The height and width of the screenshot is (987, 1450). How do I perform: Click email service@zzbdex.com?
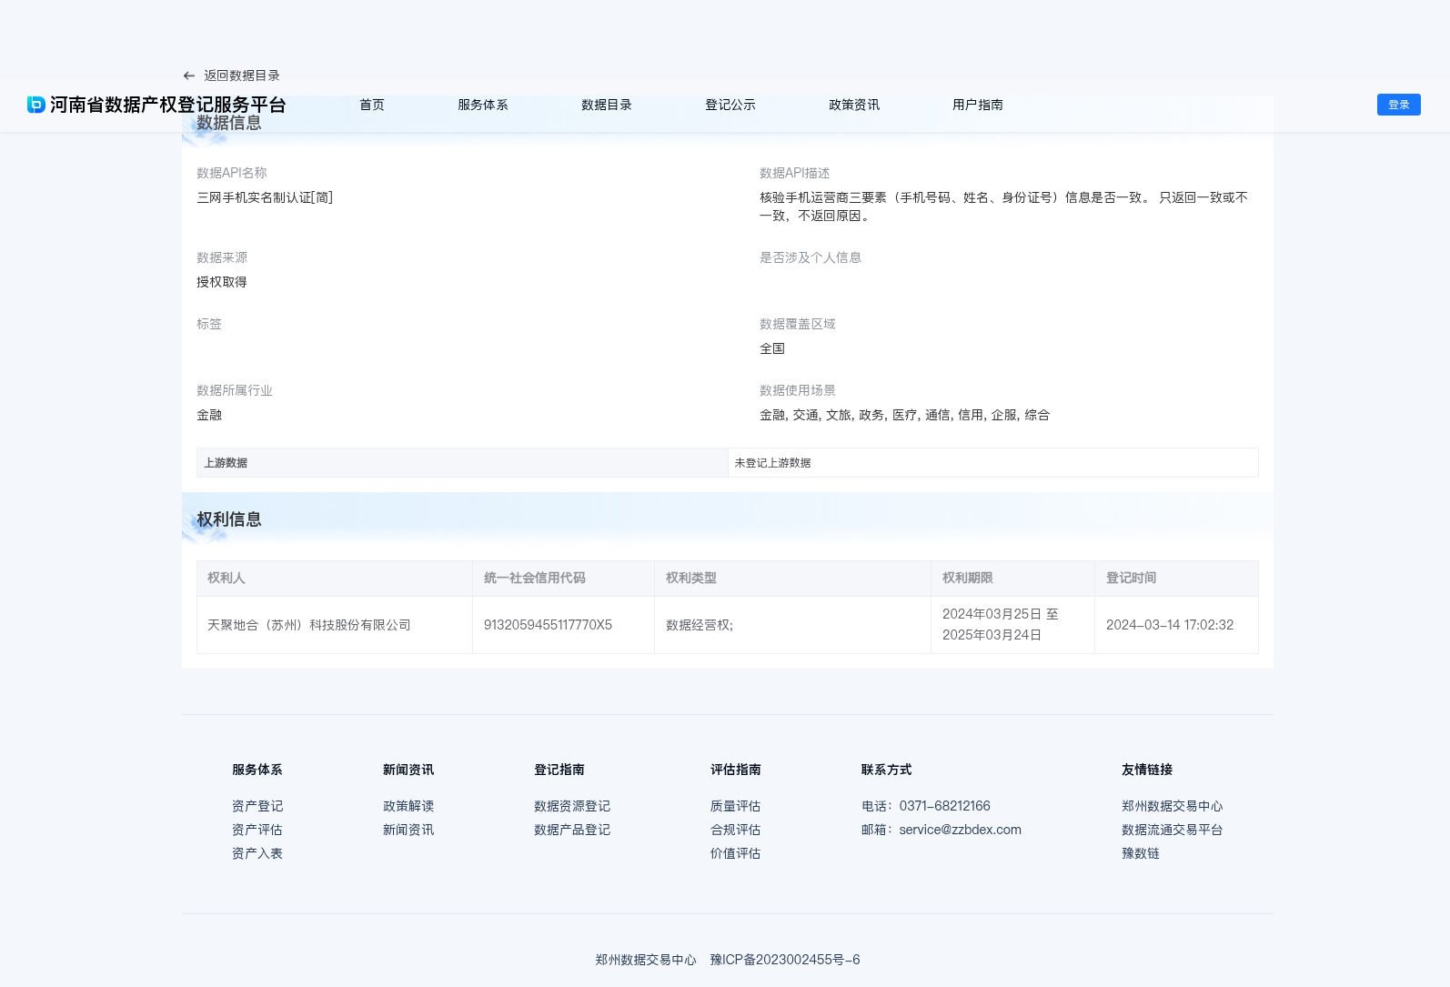(x=961, y=830)
